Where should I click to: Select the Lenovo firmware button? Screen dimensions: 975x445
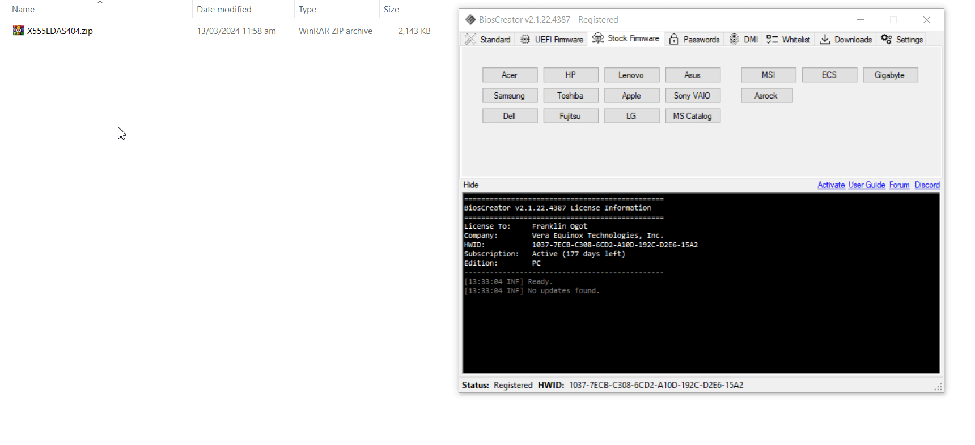coord(631,75)
